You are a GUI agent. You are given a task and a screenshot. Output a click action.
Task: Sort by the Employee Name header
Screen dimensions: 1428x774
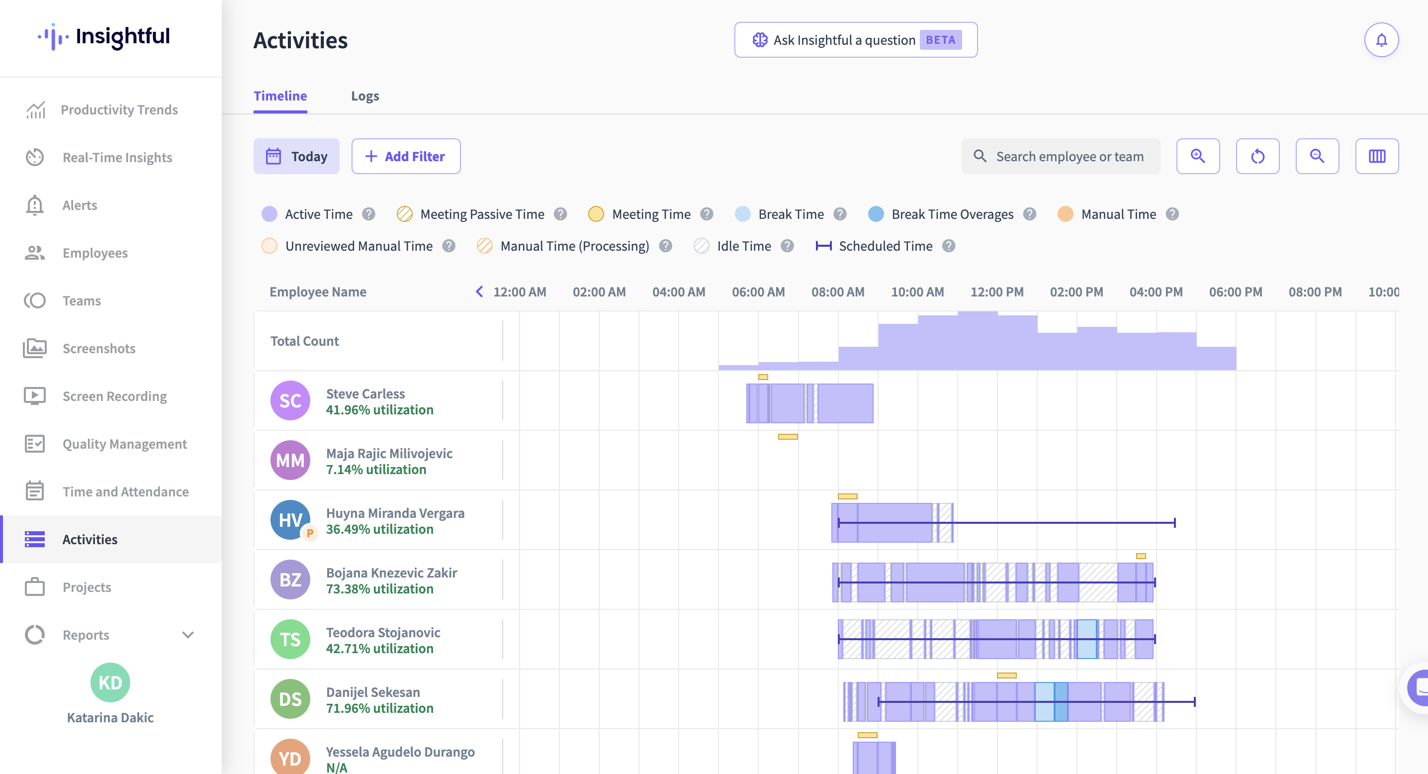coord(318,291)
